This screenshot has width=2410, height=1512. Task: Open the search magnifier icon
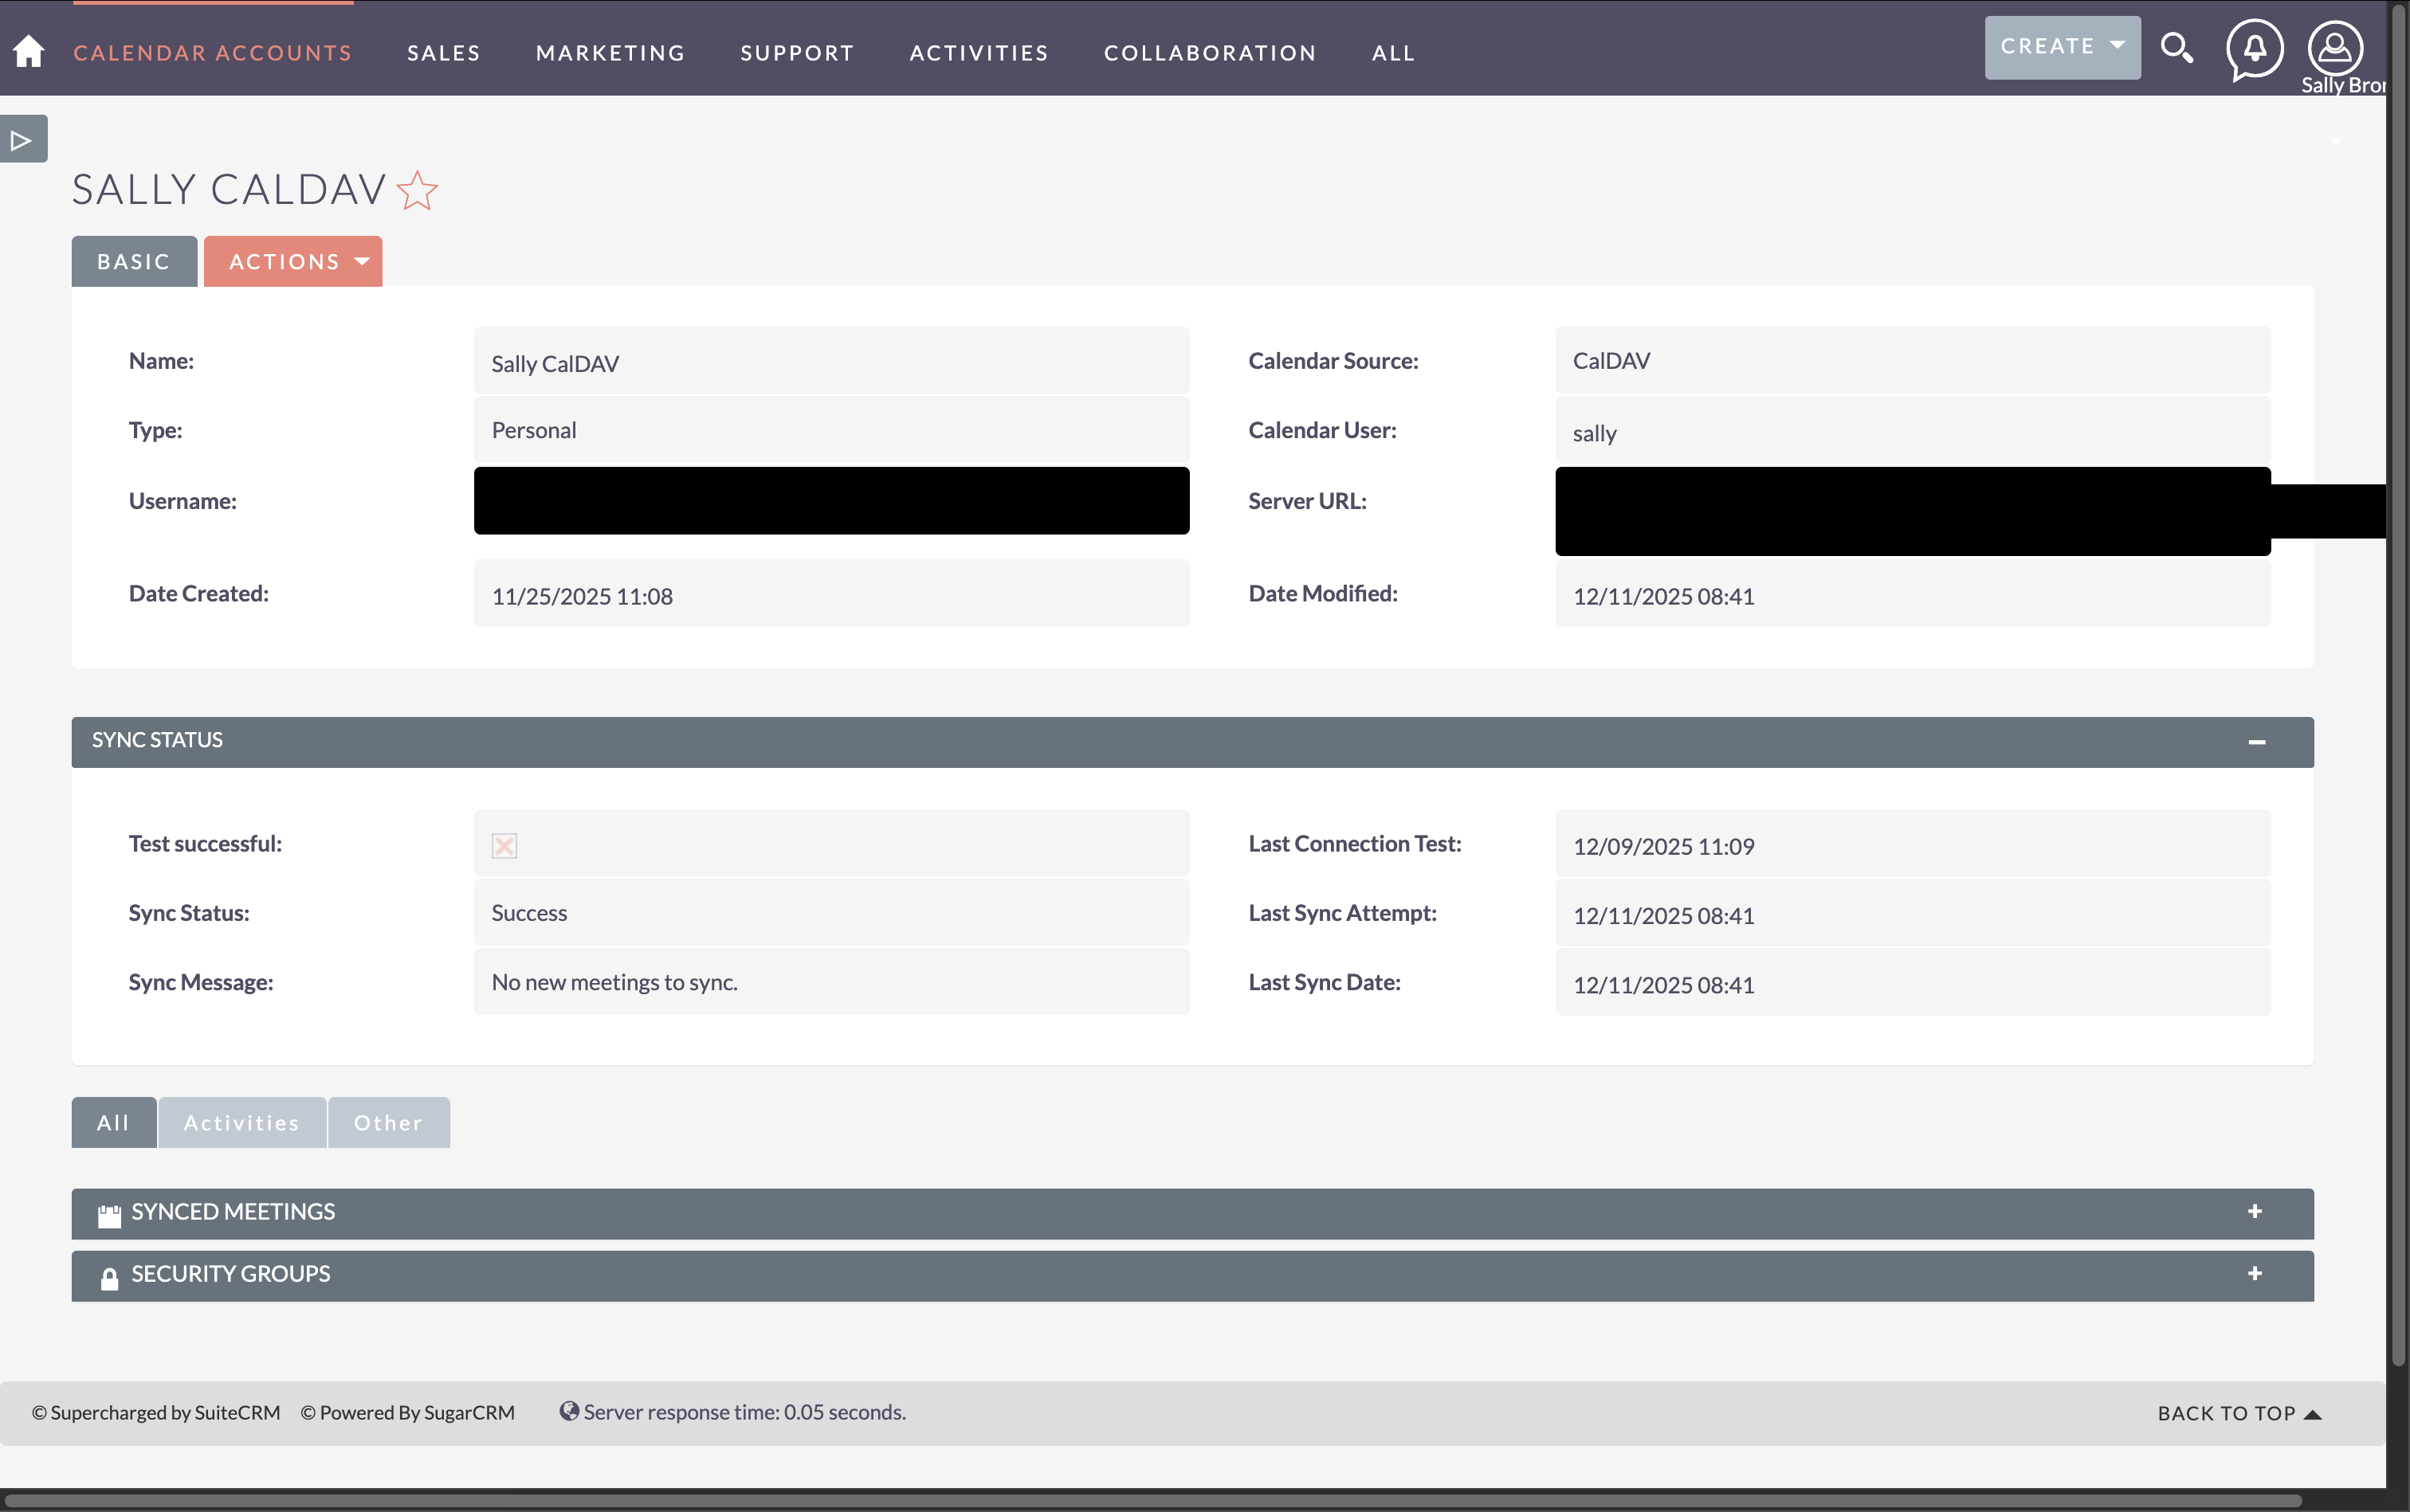2177,47
